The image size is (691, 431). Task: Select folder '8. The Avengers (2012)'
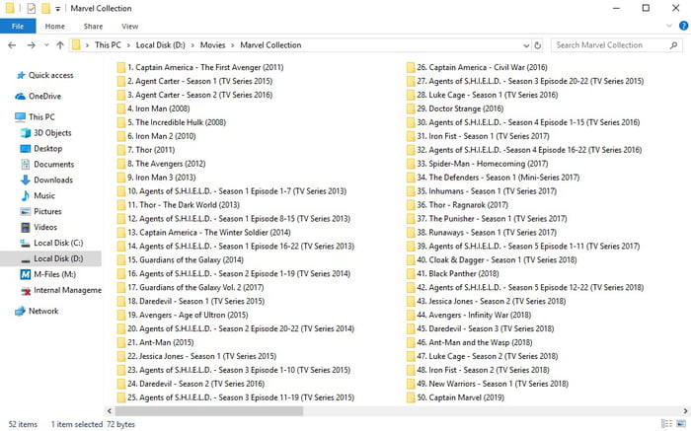pos(161,164)
